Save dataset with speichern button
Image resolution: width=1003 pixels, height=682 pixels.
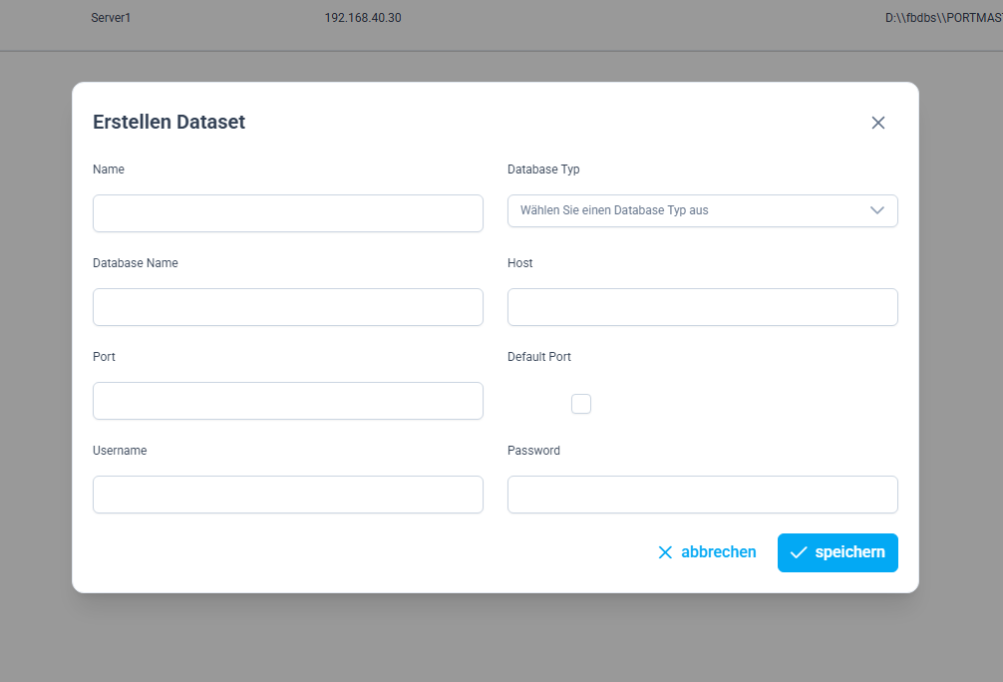pyautogui.click(x=837, y=552)
